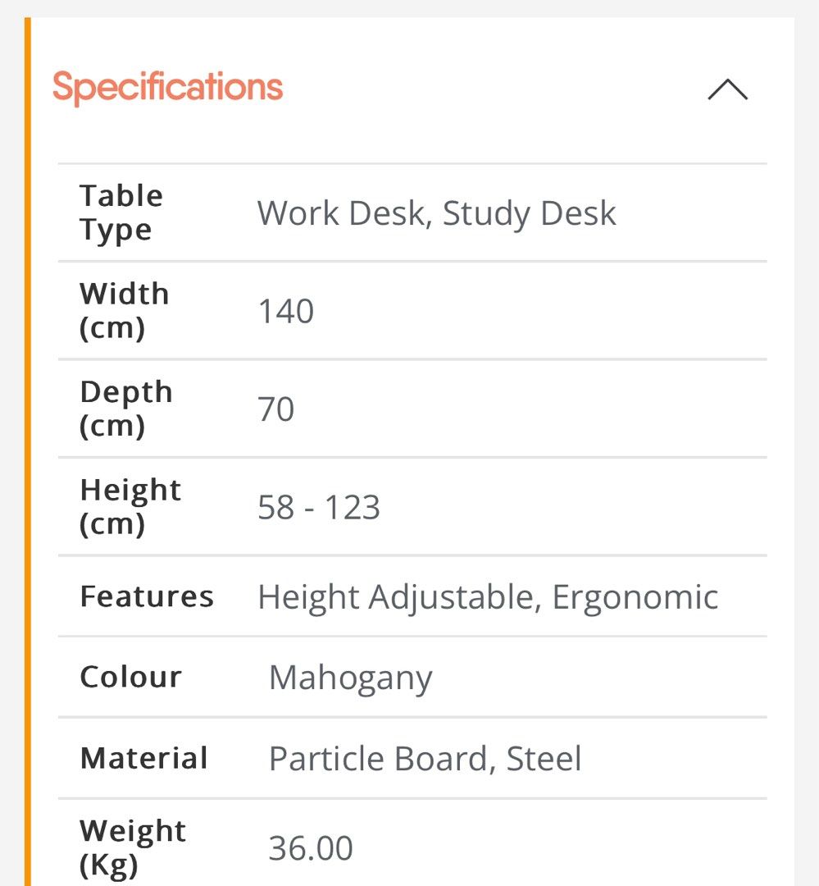The height and width of the screenshot is (886, 819).
Task: Select the Depth (cm) row
Action: click(x=127, y=409)
